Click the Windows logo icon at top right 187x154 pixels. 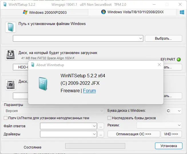click(182, 12)
